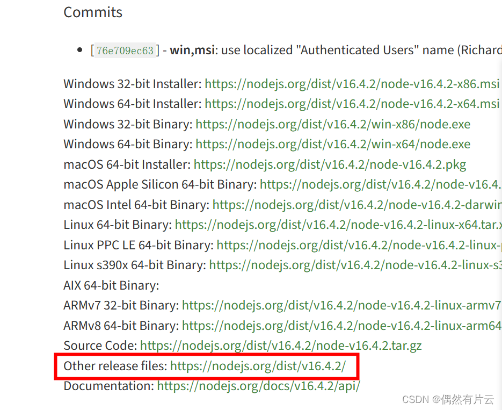Open the macOS Intel 64-bit Binary darwin link
The image size is (502, 410).
pos(357,205)
